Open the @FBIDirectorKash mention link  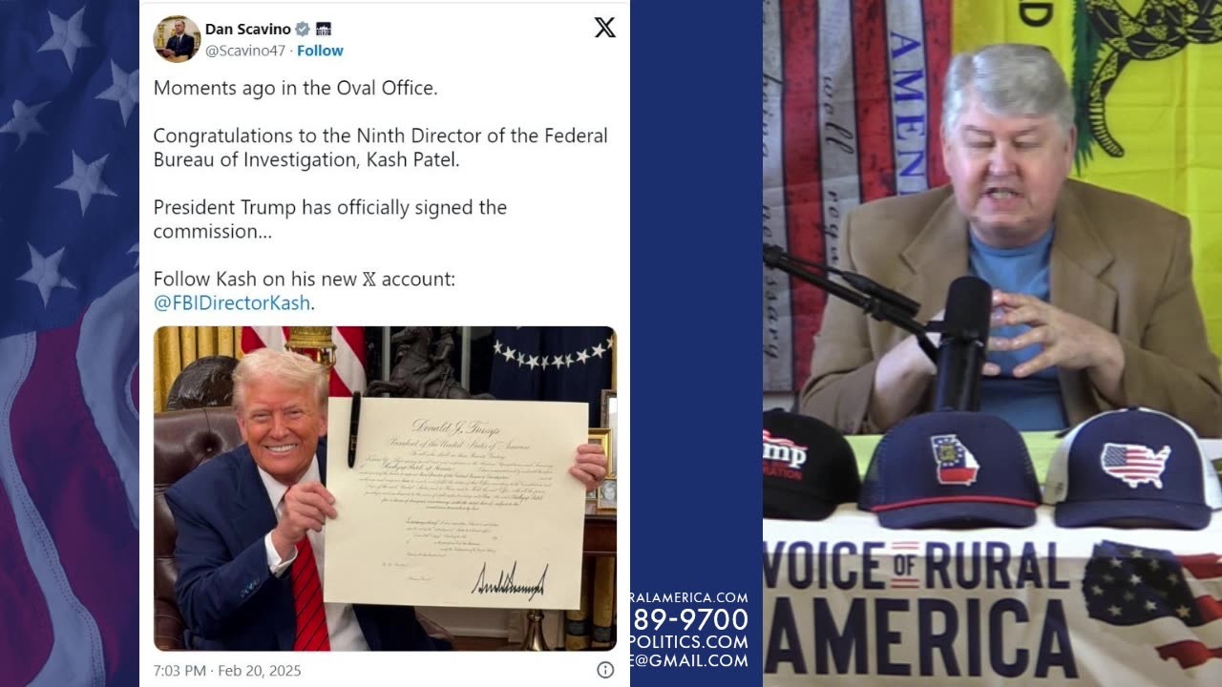point(232,302)
